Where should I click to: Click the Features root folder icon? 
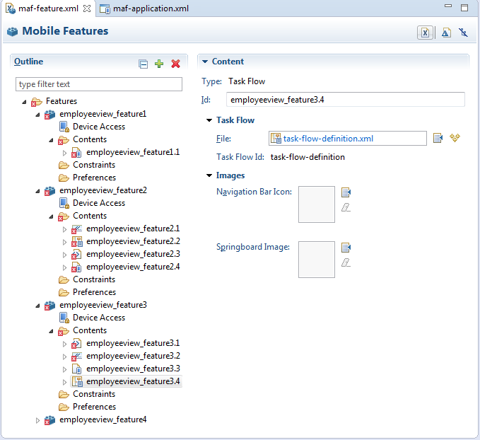tap(36, 101)
